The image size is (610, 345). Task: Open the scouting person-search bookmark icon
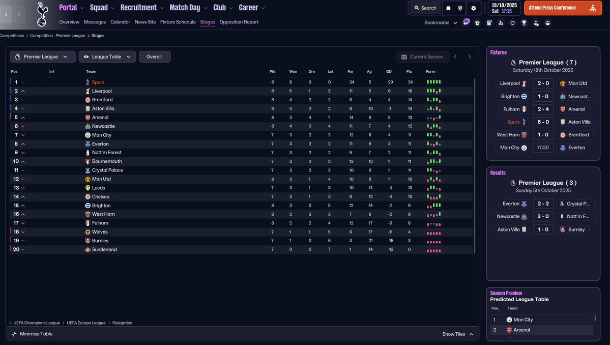pos(501,23)
